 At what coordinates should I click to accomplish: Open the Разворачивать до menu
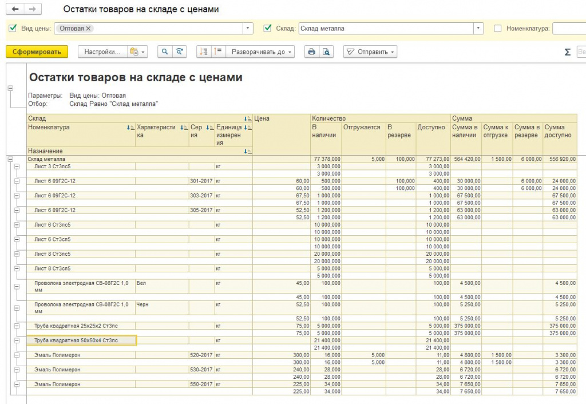(x=261, y=52)
